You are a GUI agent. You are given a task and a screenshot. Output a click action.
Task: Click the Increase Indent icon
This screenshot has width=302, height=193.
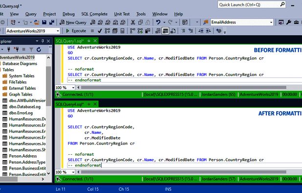pyautogui.click(x=208, y=31)
